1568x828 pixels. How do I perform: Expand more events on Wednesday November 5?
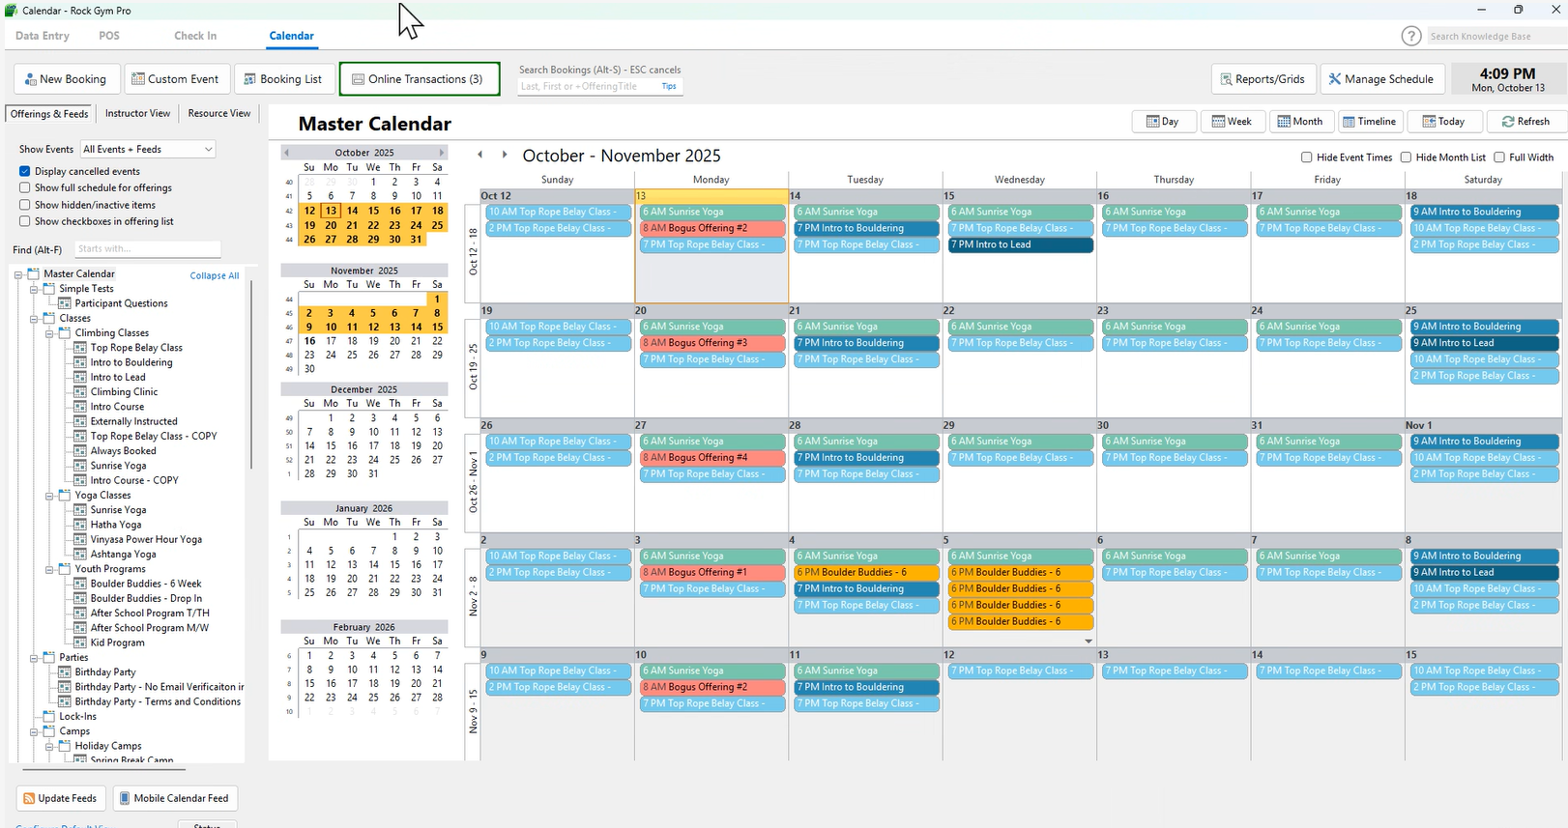(x=1089, y=641)
